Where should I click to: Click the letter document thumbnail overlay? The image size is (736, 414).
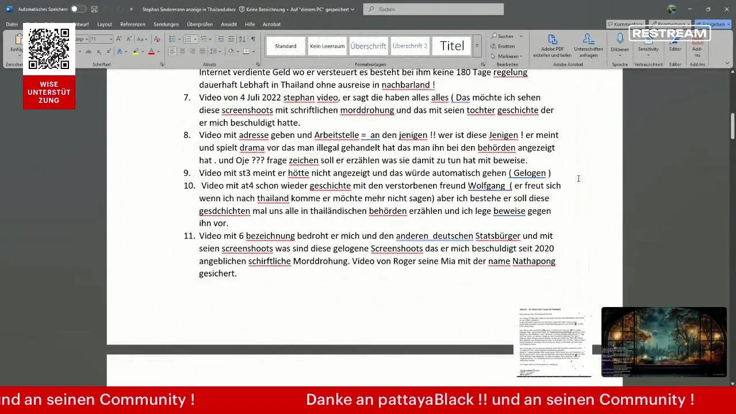553,342
